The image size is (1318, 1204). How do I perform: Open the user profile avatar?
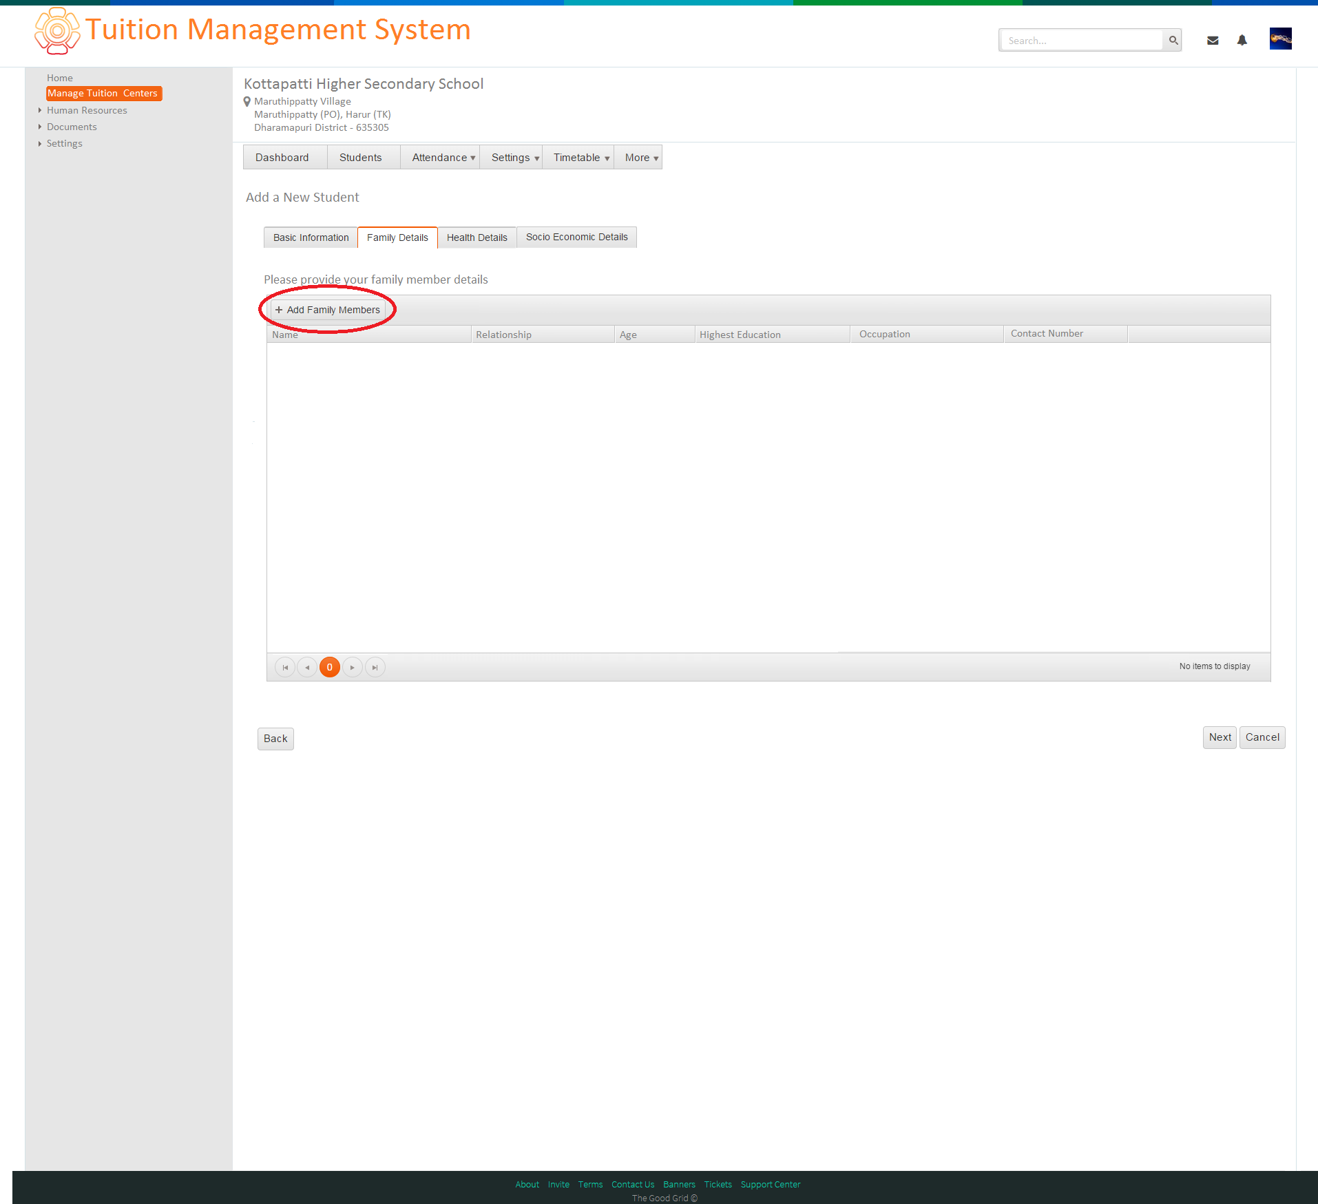tap(1280, 39)
